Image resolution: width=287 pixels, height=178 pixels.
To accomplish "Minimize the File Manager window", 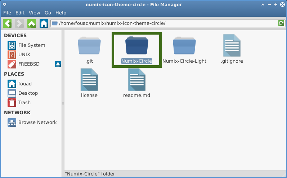I will (x=269, y=5).
